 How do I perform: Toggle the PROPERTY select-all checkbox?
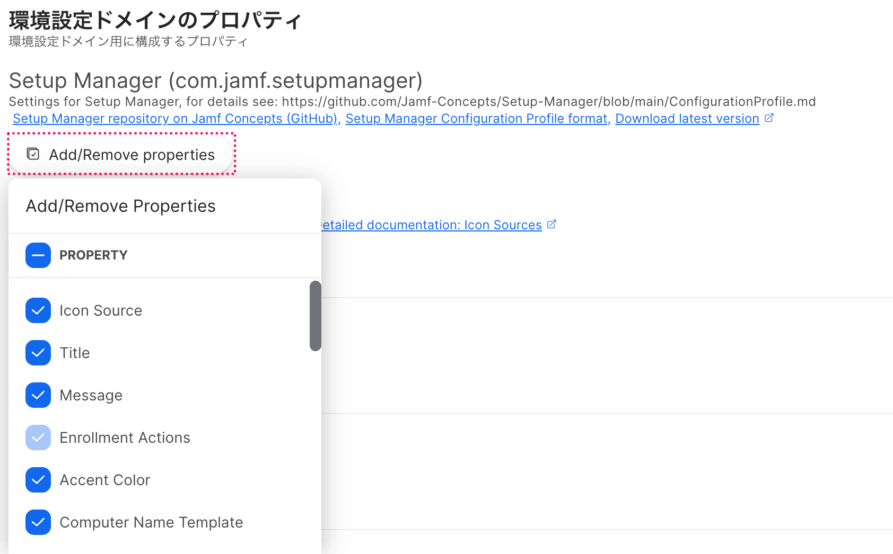click(38, 255)
